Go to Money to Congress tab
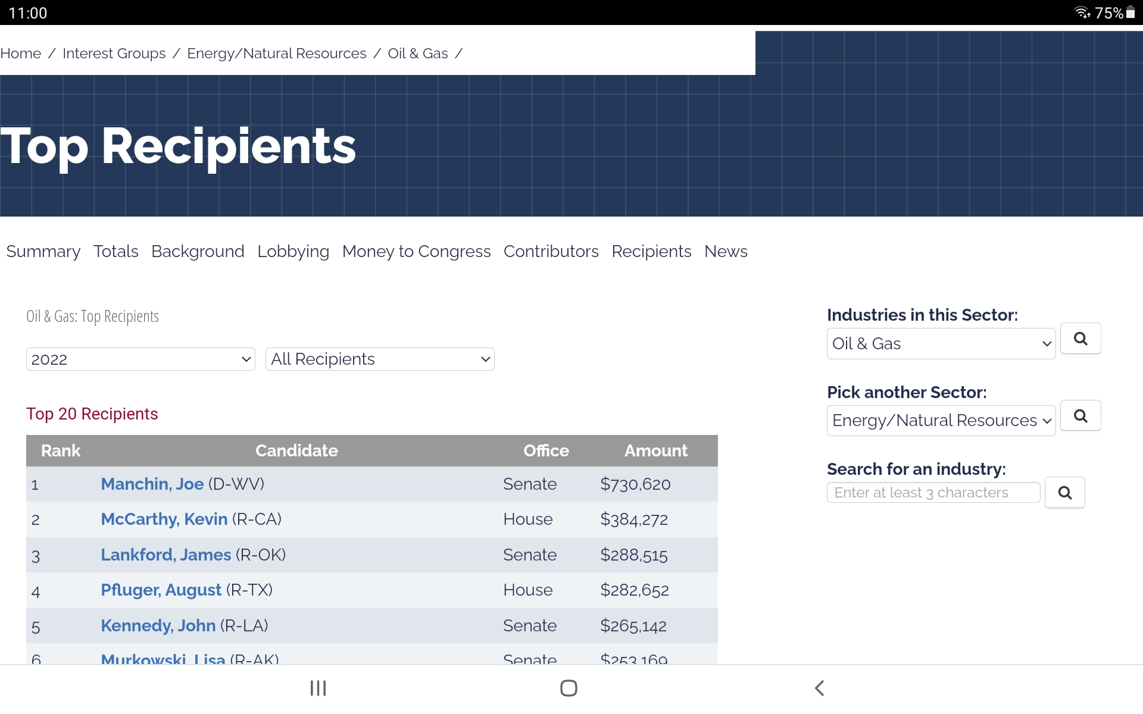Viewport: 1143px width, 714px height. [416, 252]
